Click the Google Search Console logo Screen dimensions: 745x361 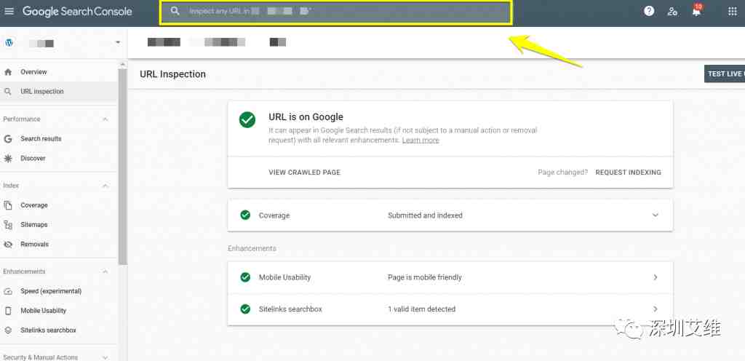coord(77,12)
